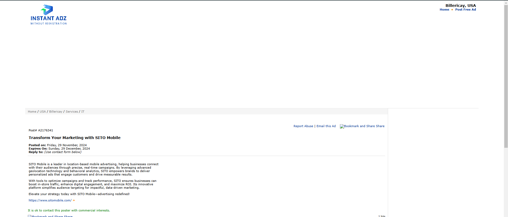Viewport: 508px width, 217px height.
Task: Click the "Expires On: Sunday, 29 December, 2024" line
Action: pyautogui.click(x=59, y=149)
